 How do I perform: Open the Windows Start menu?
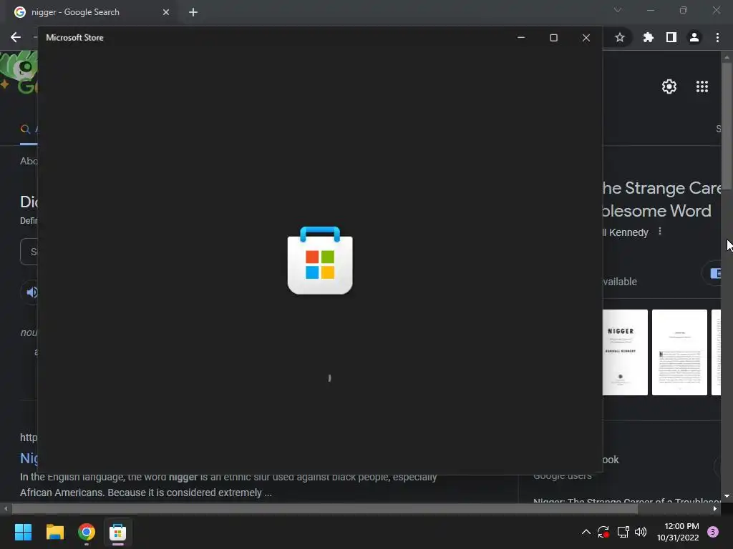(x=23, y=532)
